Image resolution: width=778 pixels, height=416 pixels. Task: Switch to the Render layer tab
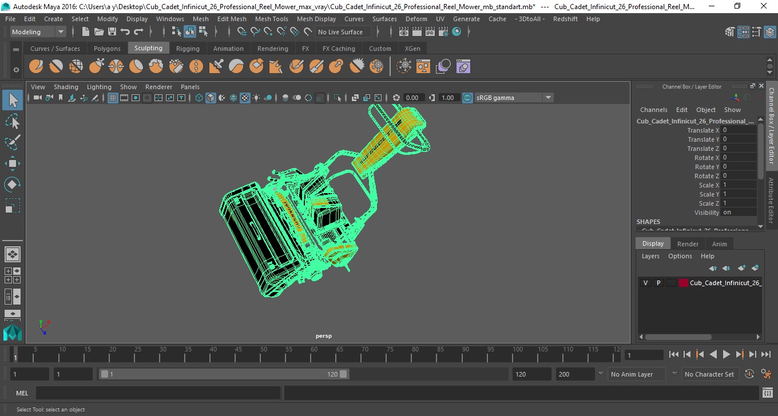pos(688,244)
